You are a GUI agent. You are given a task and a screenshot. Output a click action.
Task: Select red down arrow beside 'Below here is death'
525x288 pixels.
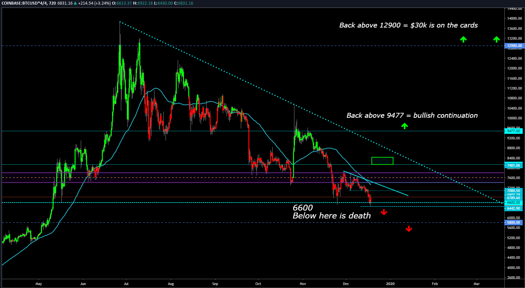click(384, 212)
